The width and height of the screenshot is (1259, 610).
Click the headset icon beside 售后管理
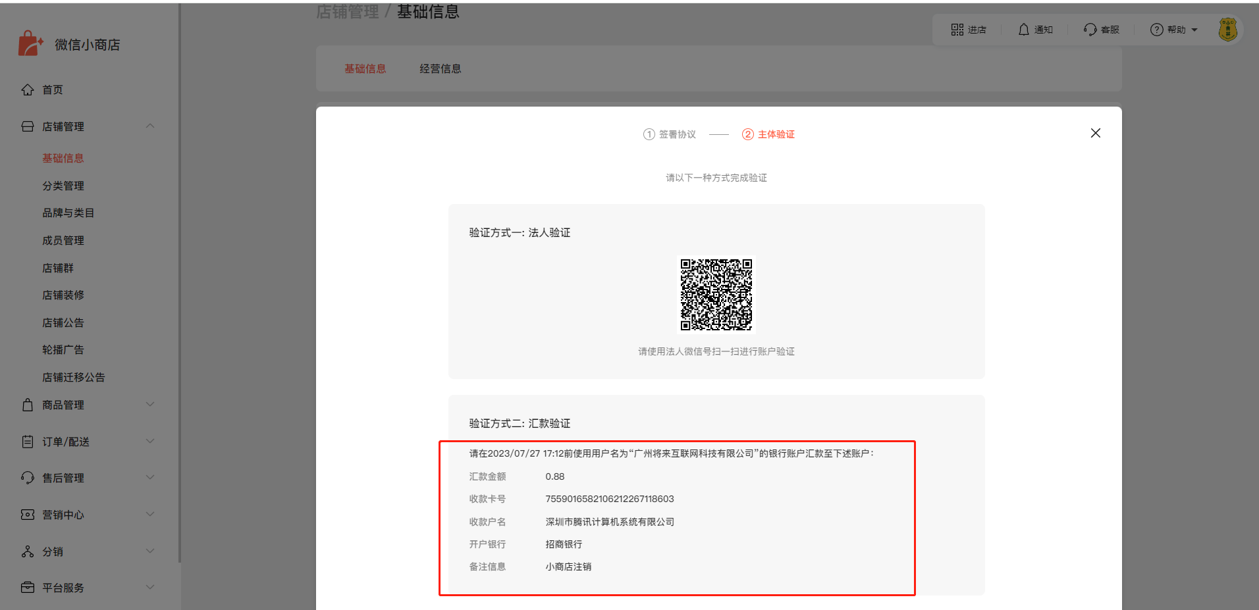(x=28, y=478)
